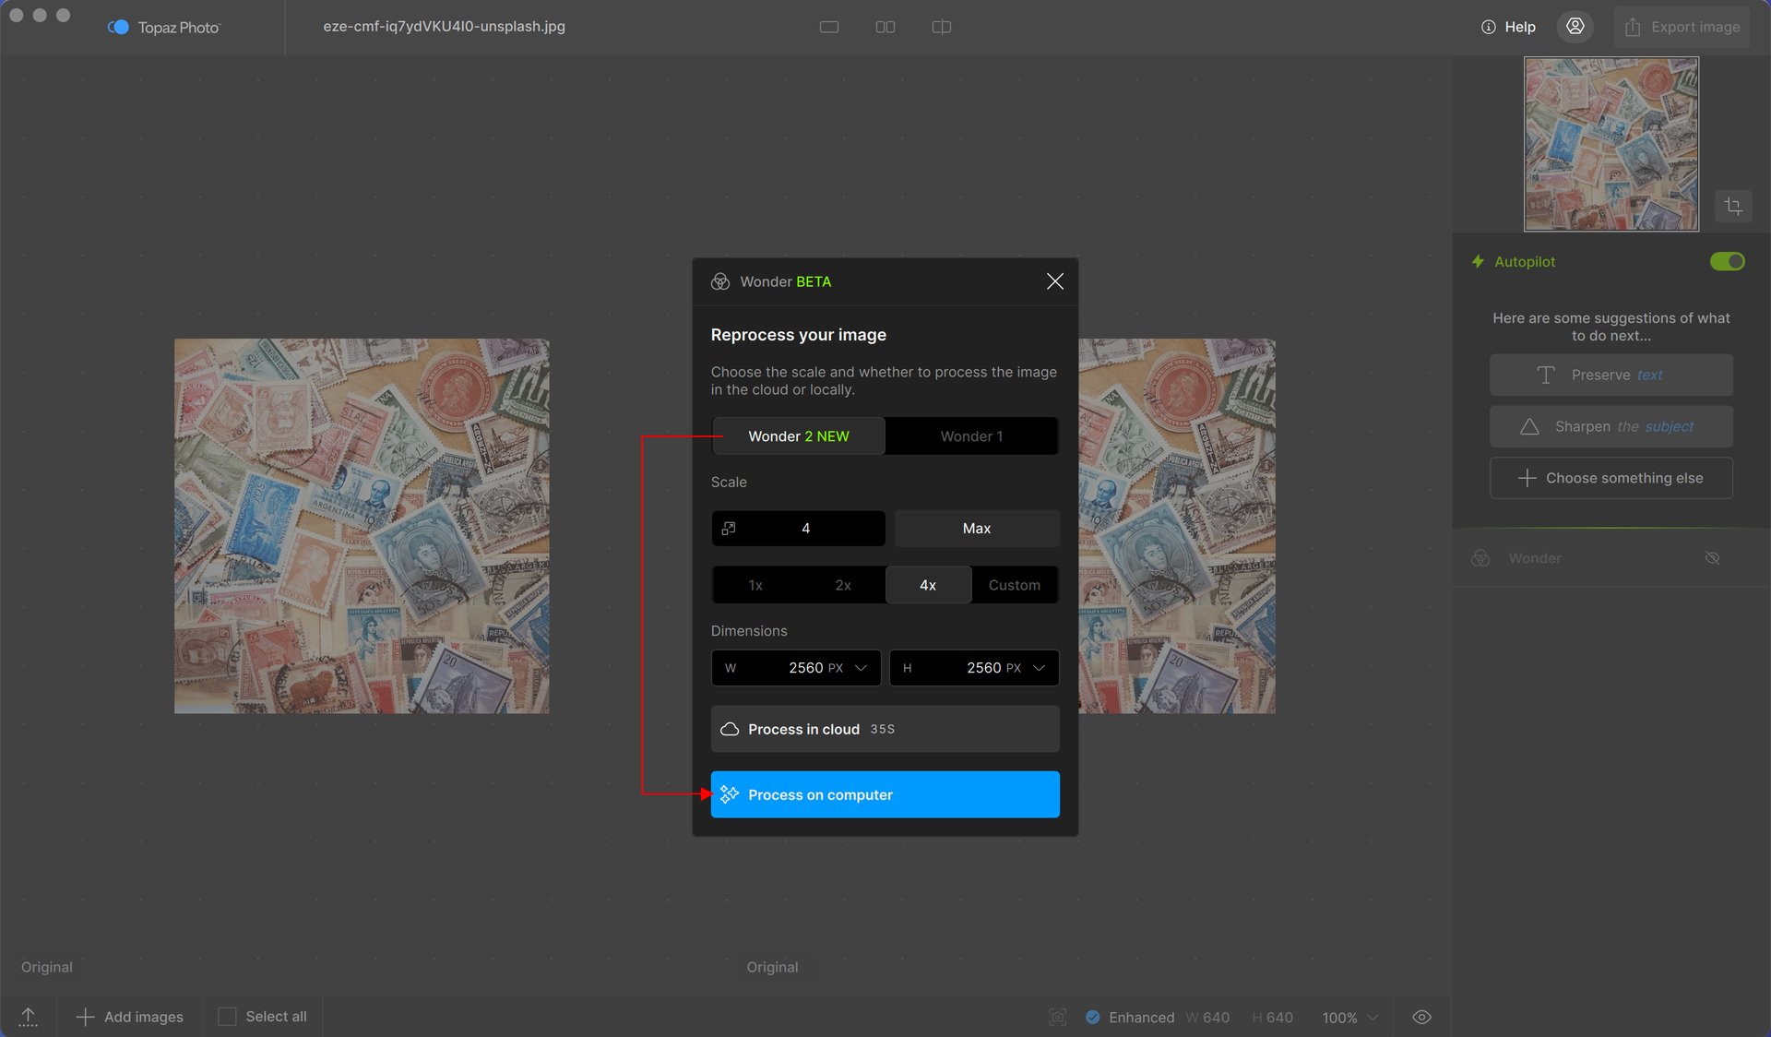Click upload icon in bottom bar

[x=29, y=1017]
